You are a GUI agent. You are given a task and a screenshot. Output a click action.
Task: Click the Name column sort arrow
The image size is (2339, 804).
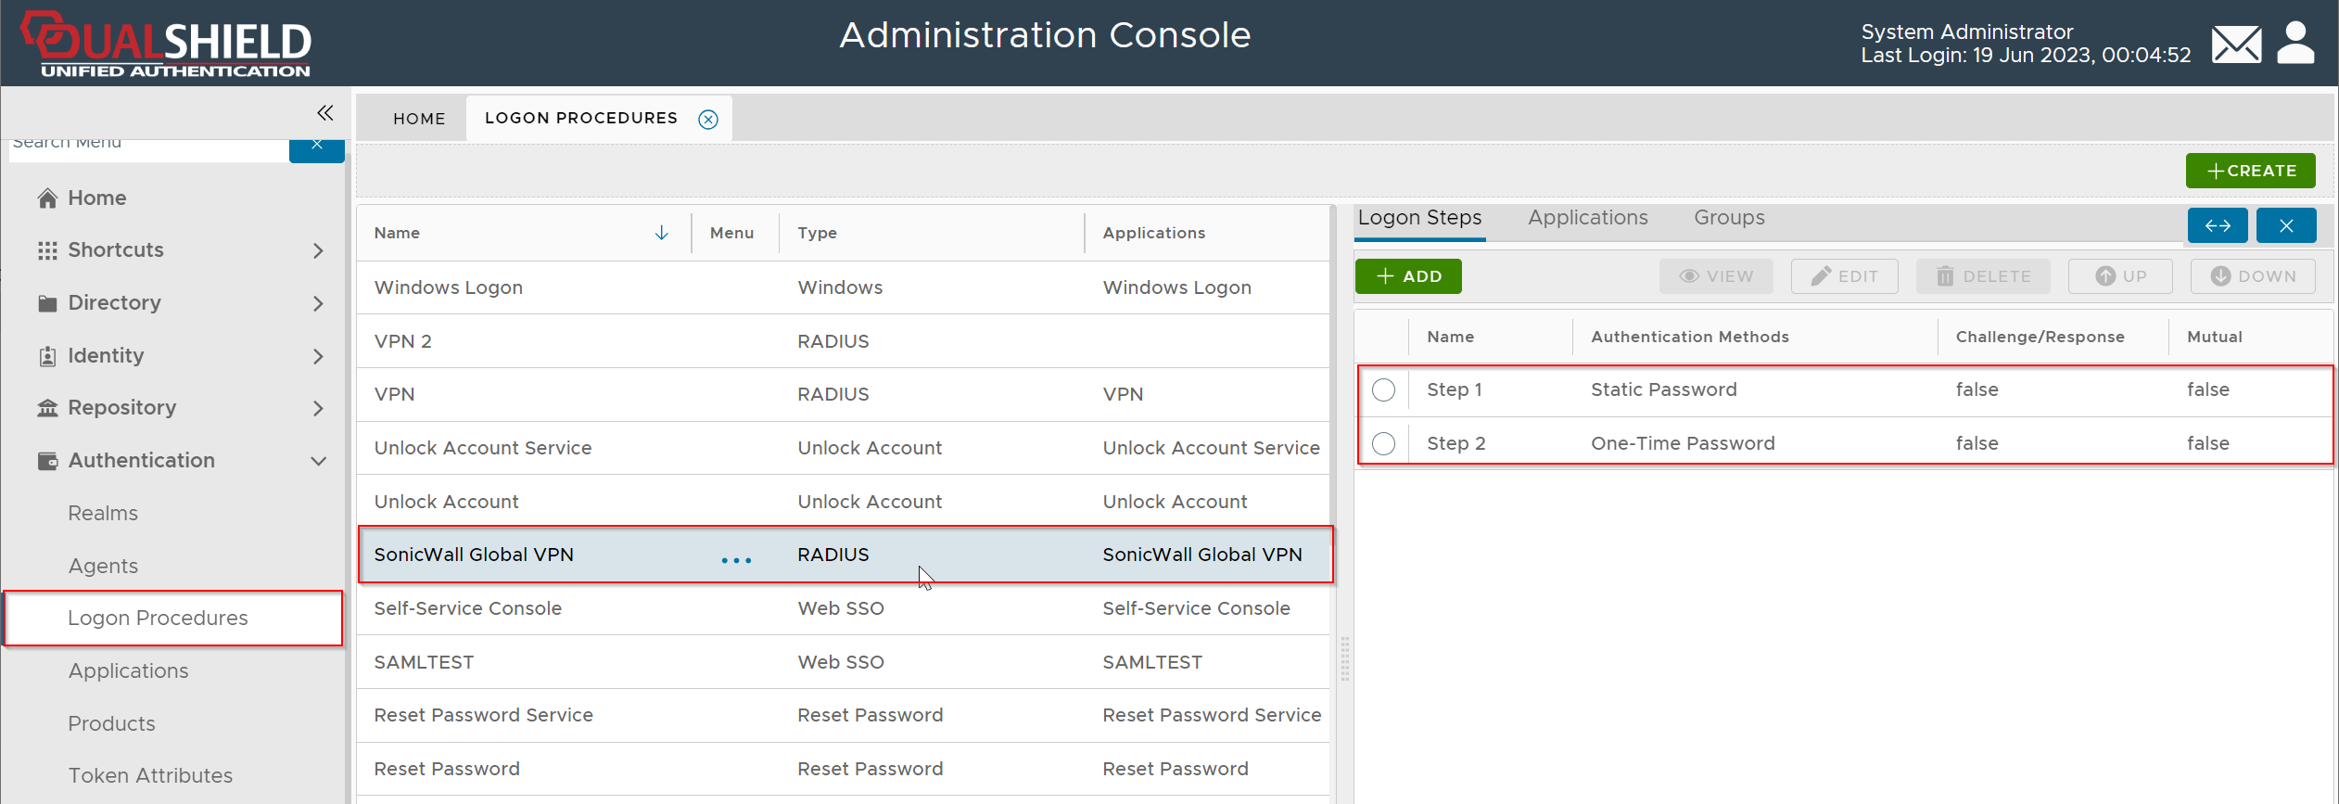click(x=661, y=233)
